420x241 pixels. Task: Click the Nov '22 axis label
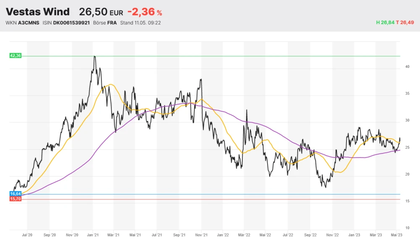(x=332, y=235)
